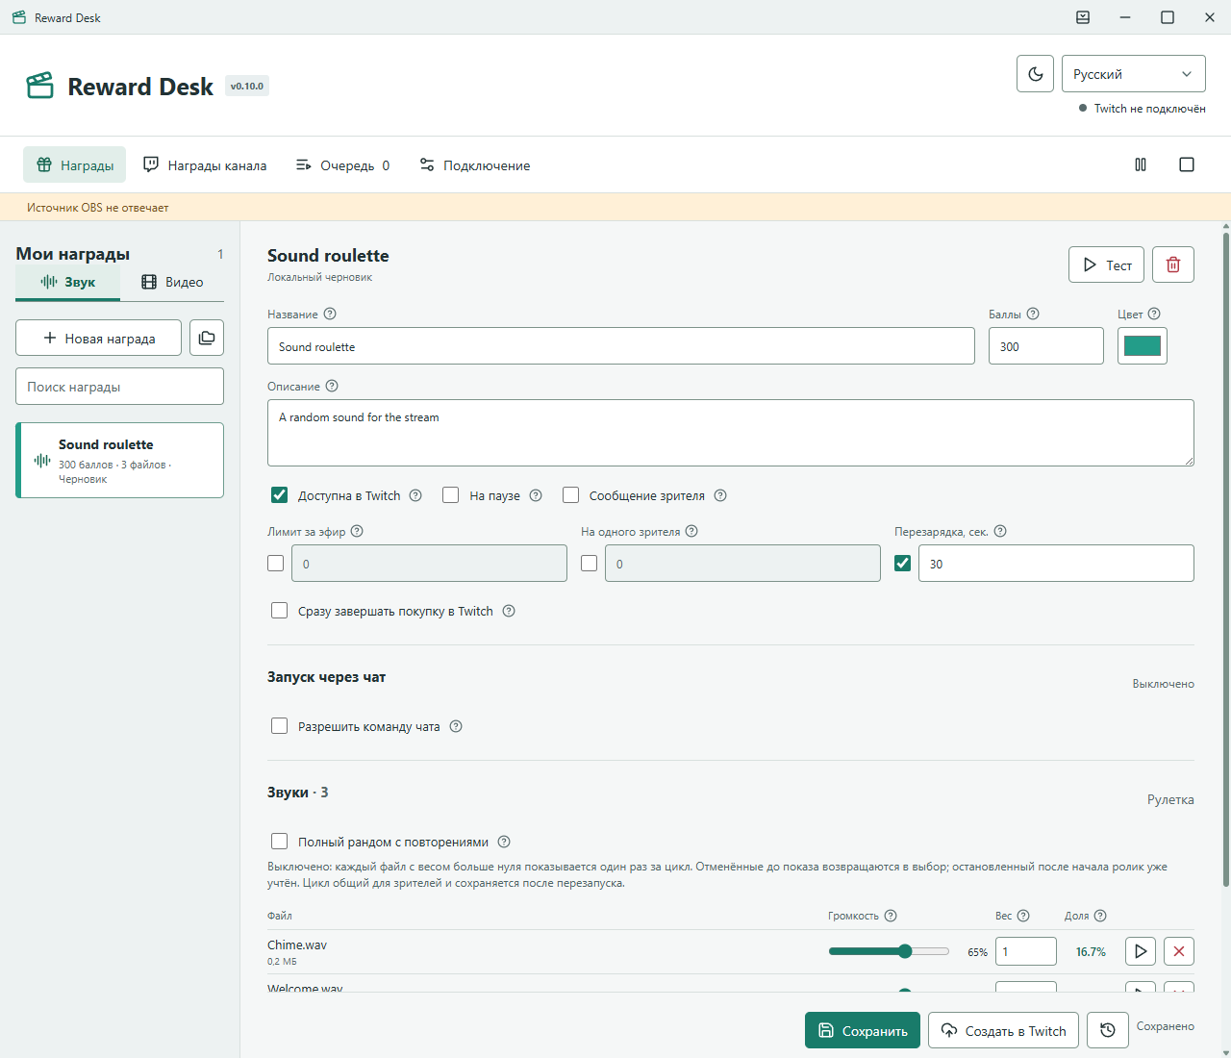The height and width of the screenshot is (1058, 1231).
Task: Open the reward color swatch
Action: tap(1143, 346)
